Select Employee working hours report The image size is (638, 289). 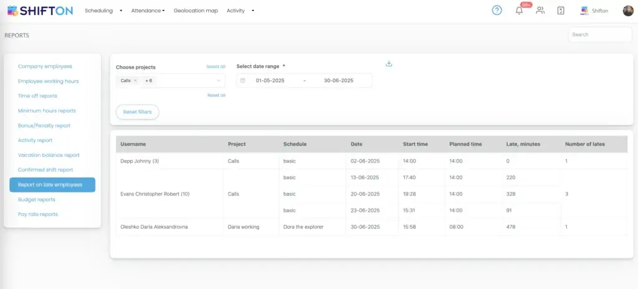tap(49, 82)
